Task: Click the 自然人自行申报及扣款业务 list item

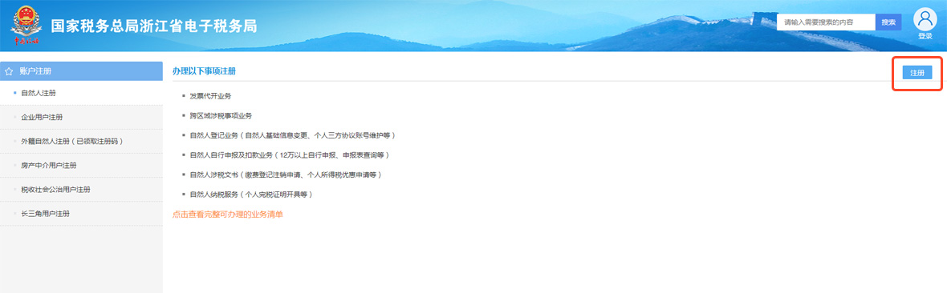Action: pyautogui.click(x=289, y=155)
